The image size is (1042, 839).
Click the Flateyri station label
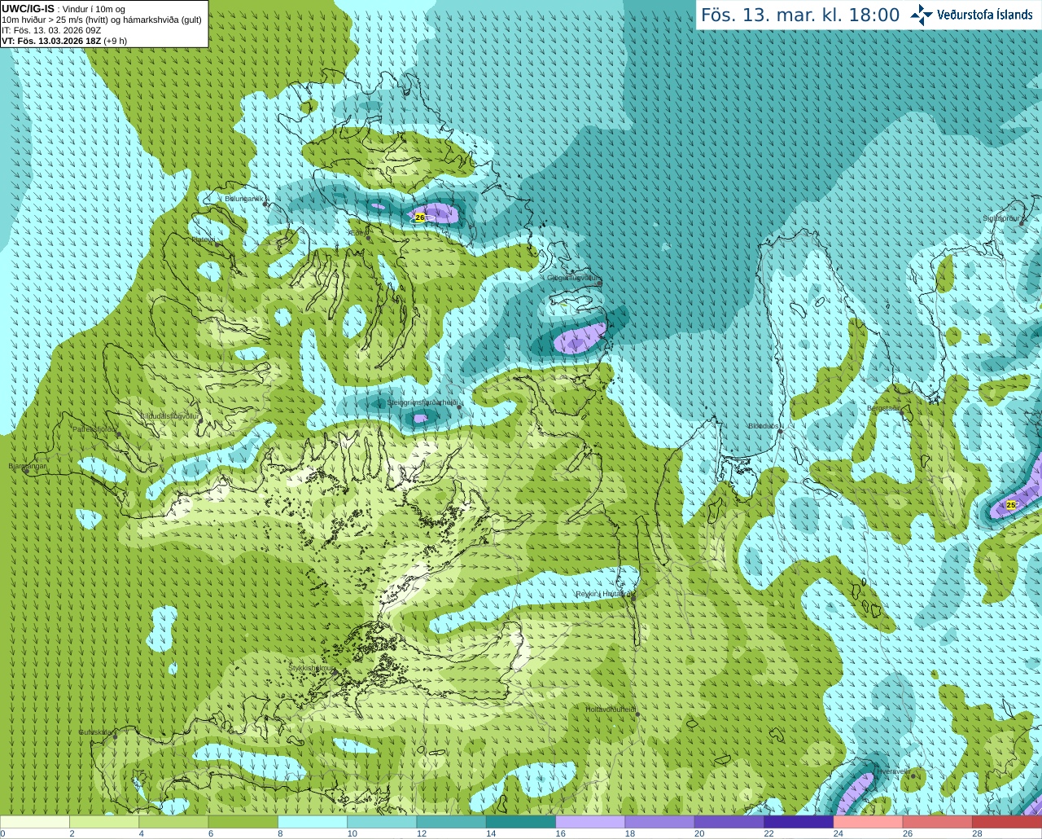pyautogui.click(x=204, y=239)
